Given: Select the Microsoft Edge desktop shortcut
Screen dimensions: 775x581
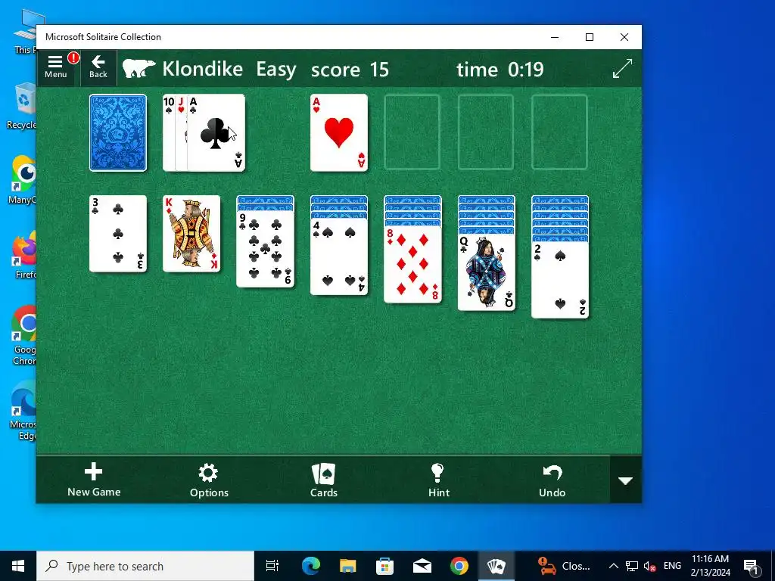Looking at the screenshot, I should (x=23, y=411).
